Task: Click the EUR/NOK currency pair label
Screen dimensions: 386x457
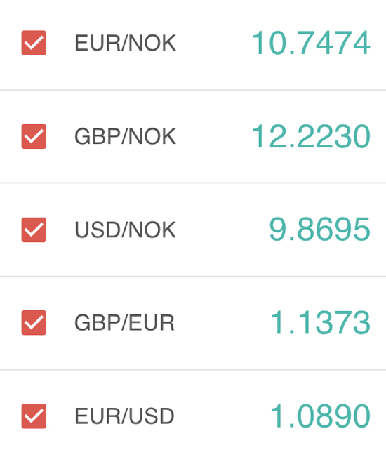Action: click(125, 43)
